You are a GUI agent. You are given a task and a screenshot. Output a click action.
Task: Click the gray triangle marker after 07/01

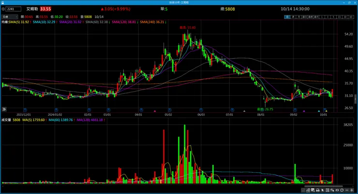pyautogui.click(x=244, y=111)
